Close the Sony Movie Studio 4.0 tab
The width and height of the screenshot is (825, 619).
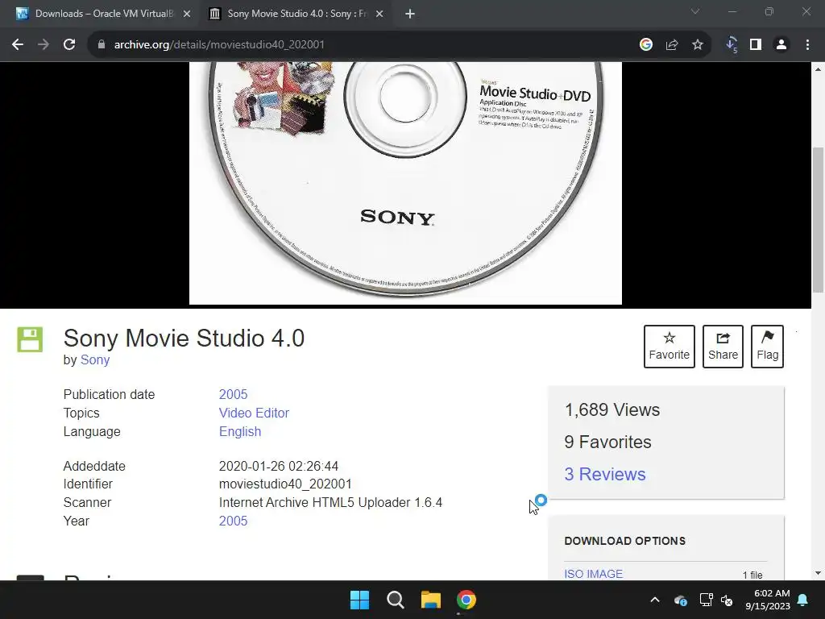click(379, 14)
